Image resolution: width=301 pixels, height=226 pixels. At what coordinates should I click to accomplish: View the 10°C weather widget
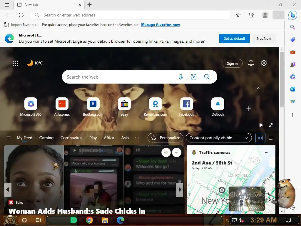point(35,63)
